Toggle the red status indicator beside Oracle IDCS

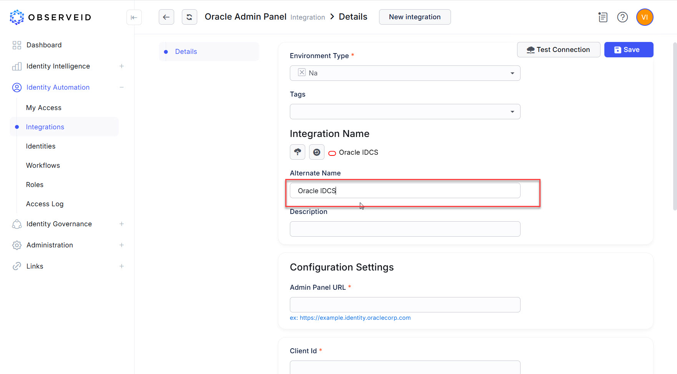pyautogui.click(x=332, y=153)
